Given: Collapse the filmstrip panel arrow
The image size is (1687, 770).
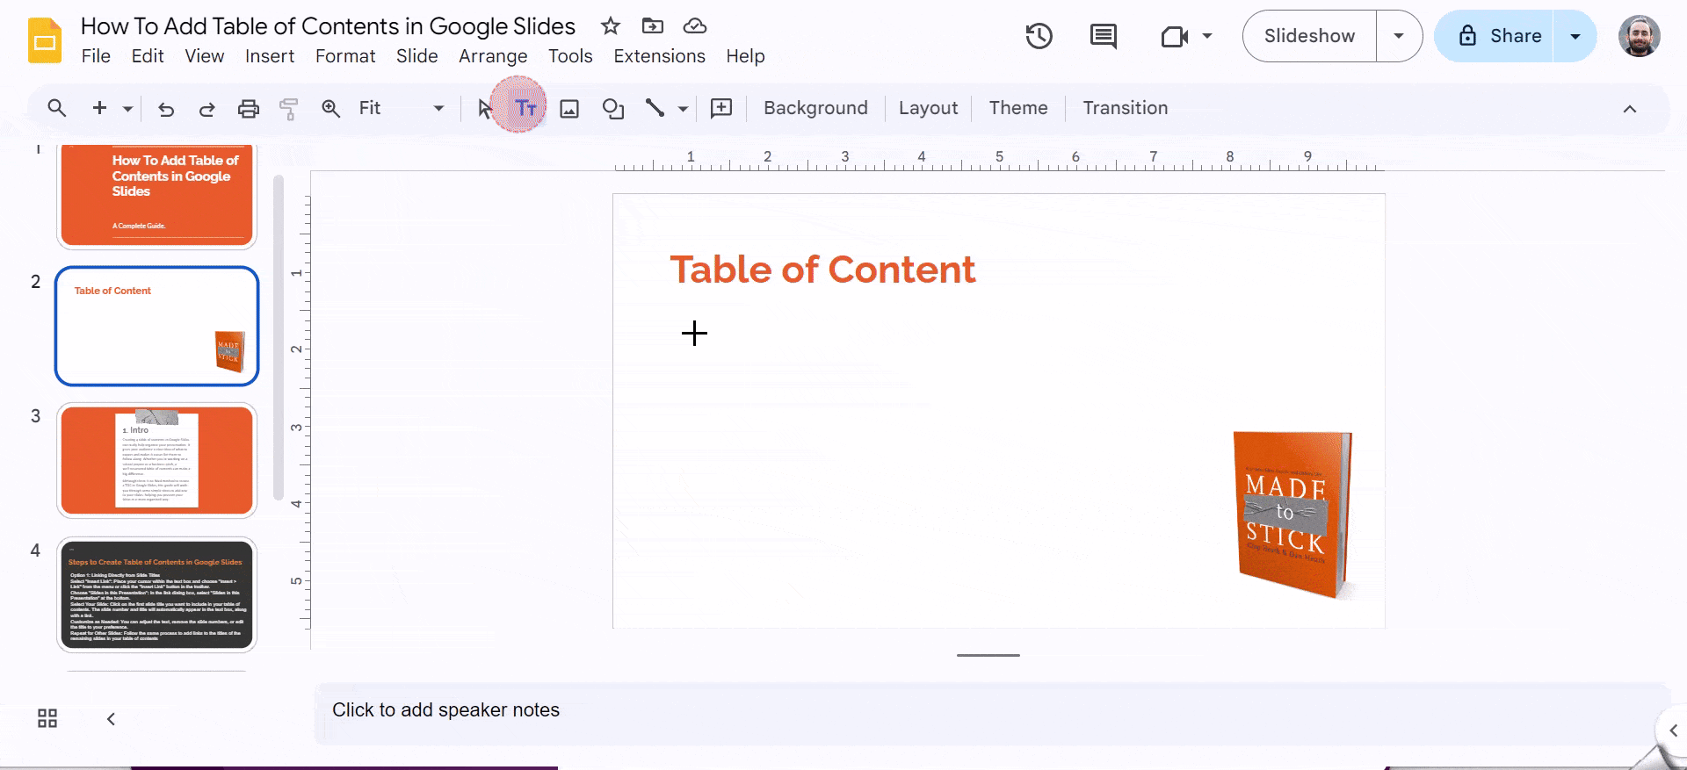Looking at the screenshot, I should [111, 719].
